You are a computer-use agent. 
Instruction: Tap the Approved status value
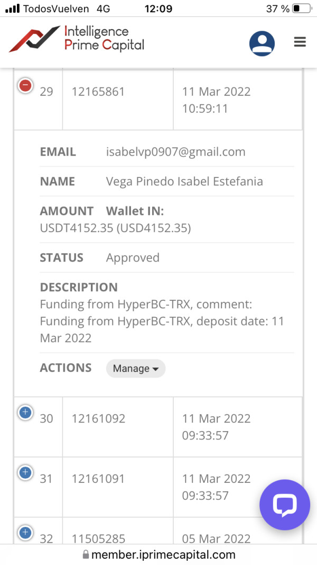pos(133,258)
